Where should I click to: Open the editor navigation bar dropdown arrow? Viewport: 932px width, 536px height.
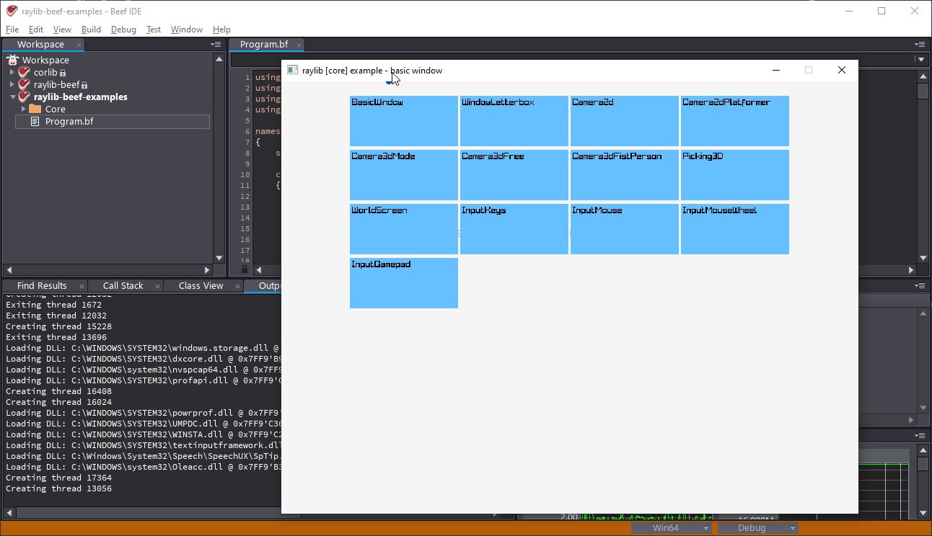920,60
